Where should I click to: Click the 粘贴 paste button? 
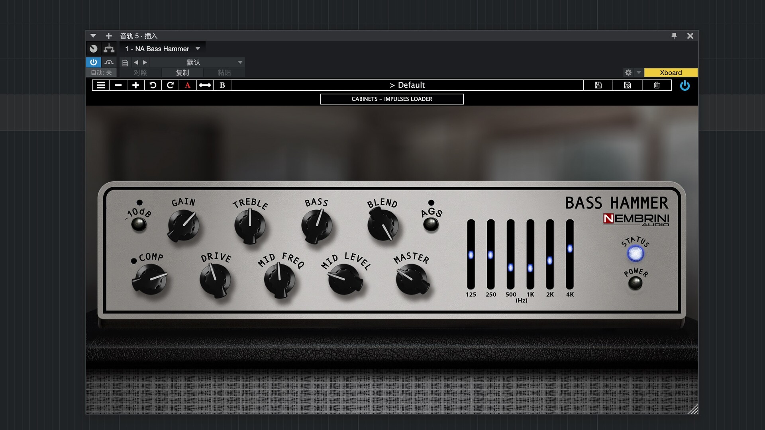coord(224,73)
